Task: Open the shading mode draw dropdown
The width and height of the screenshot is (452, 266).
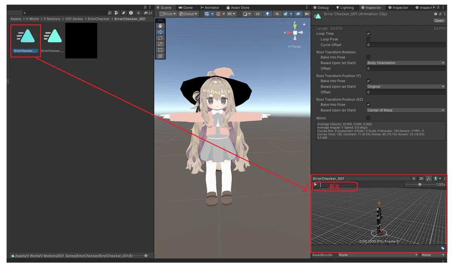Action: coord(247,14)
